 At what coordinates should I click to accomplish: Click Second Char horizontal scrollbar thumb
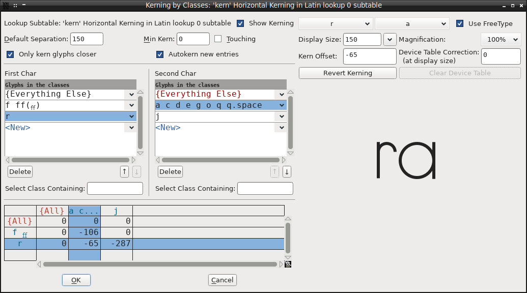click(x=221, y=160)
